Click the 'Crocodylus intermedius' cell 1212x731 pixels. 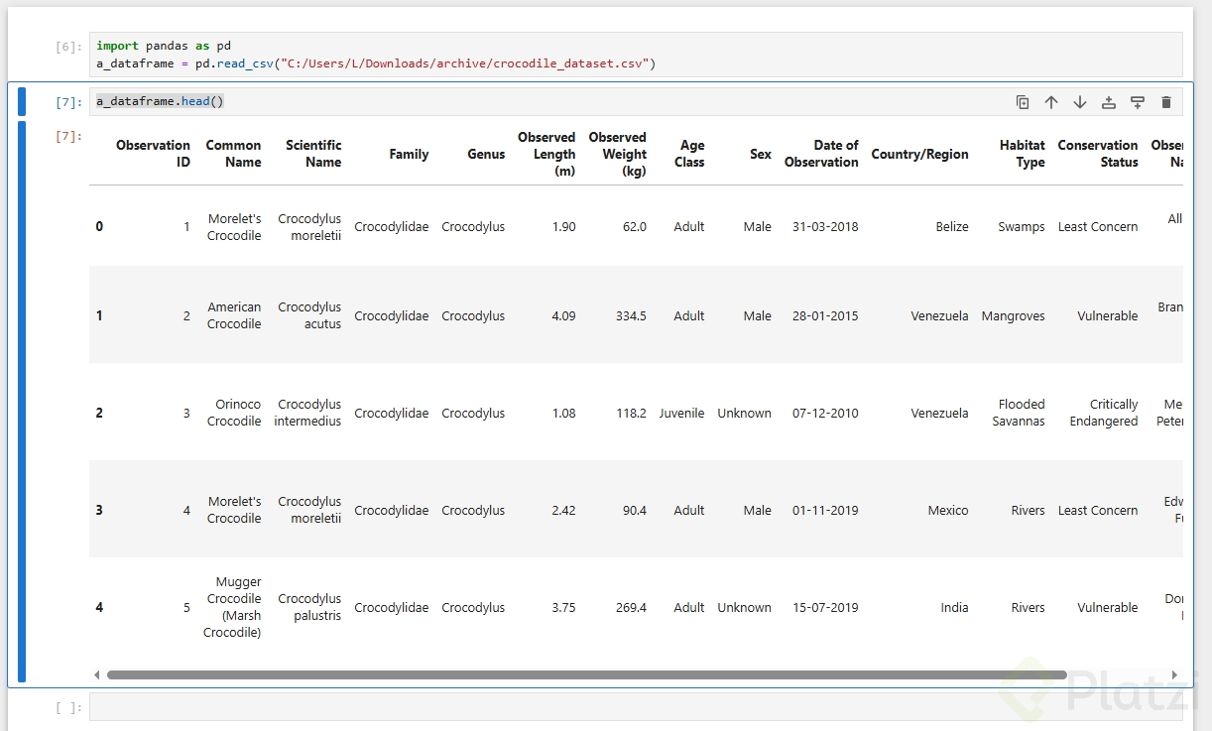pos(307,413)
